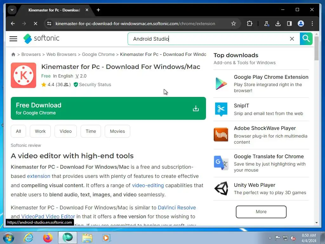View site information icon in address bar
This screenshot has height=244, width=325.
49,24
